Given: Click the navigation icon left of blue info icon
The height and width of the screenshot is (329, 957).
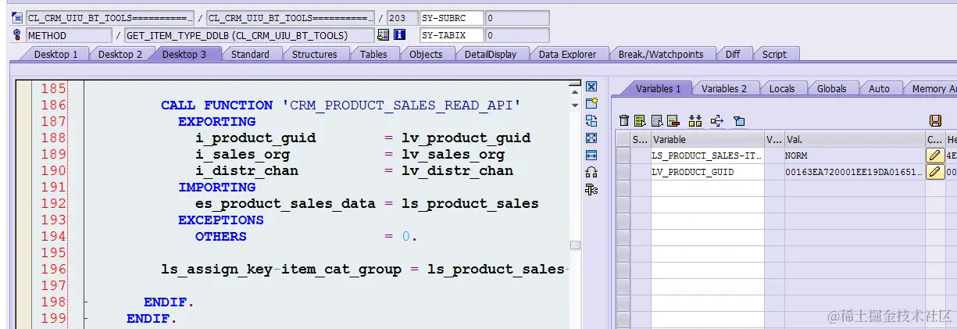Looking at the screenshot, I should (x=383, y=35).
